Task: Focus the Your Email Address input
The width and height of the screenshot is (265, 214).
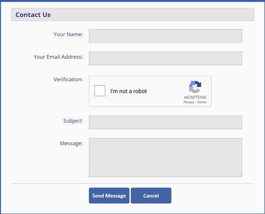Action: pos(165,59)
